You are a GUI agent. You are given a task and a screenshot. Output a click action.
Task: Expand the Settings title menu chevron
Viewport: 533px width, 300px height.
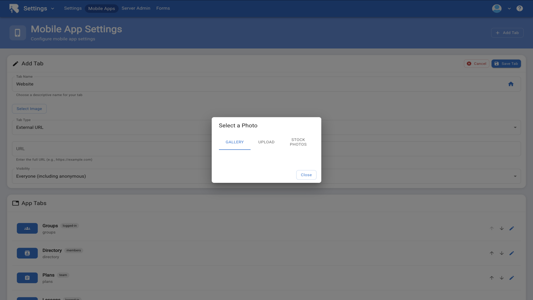52,9
